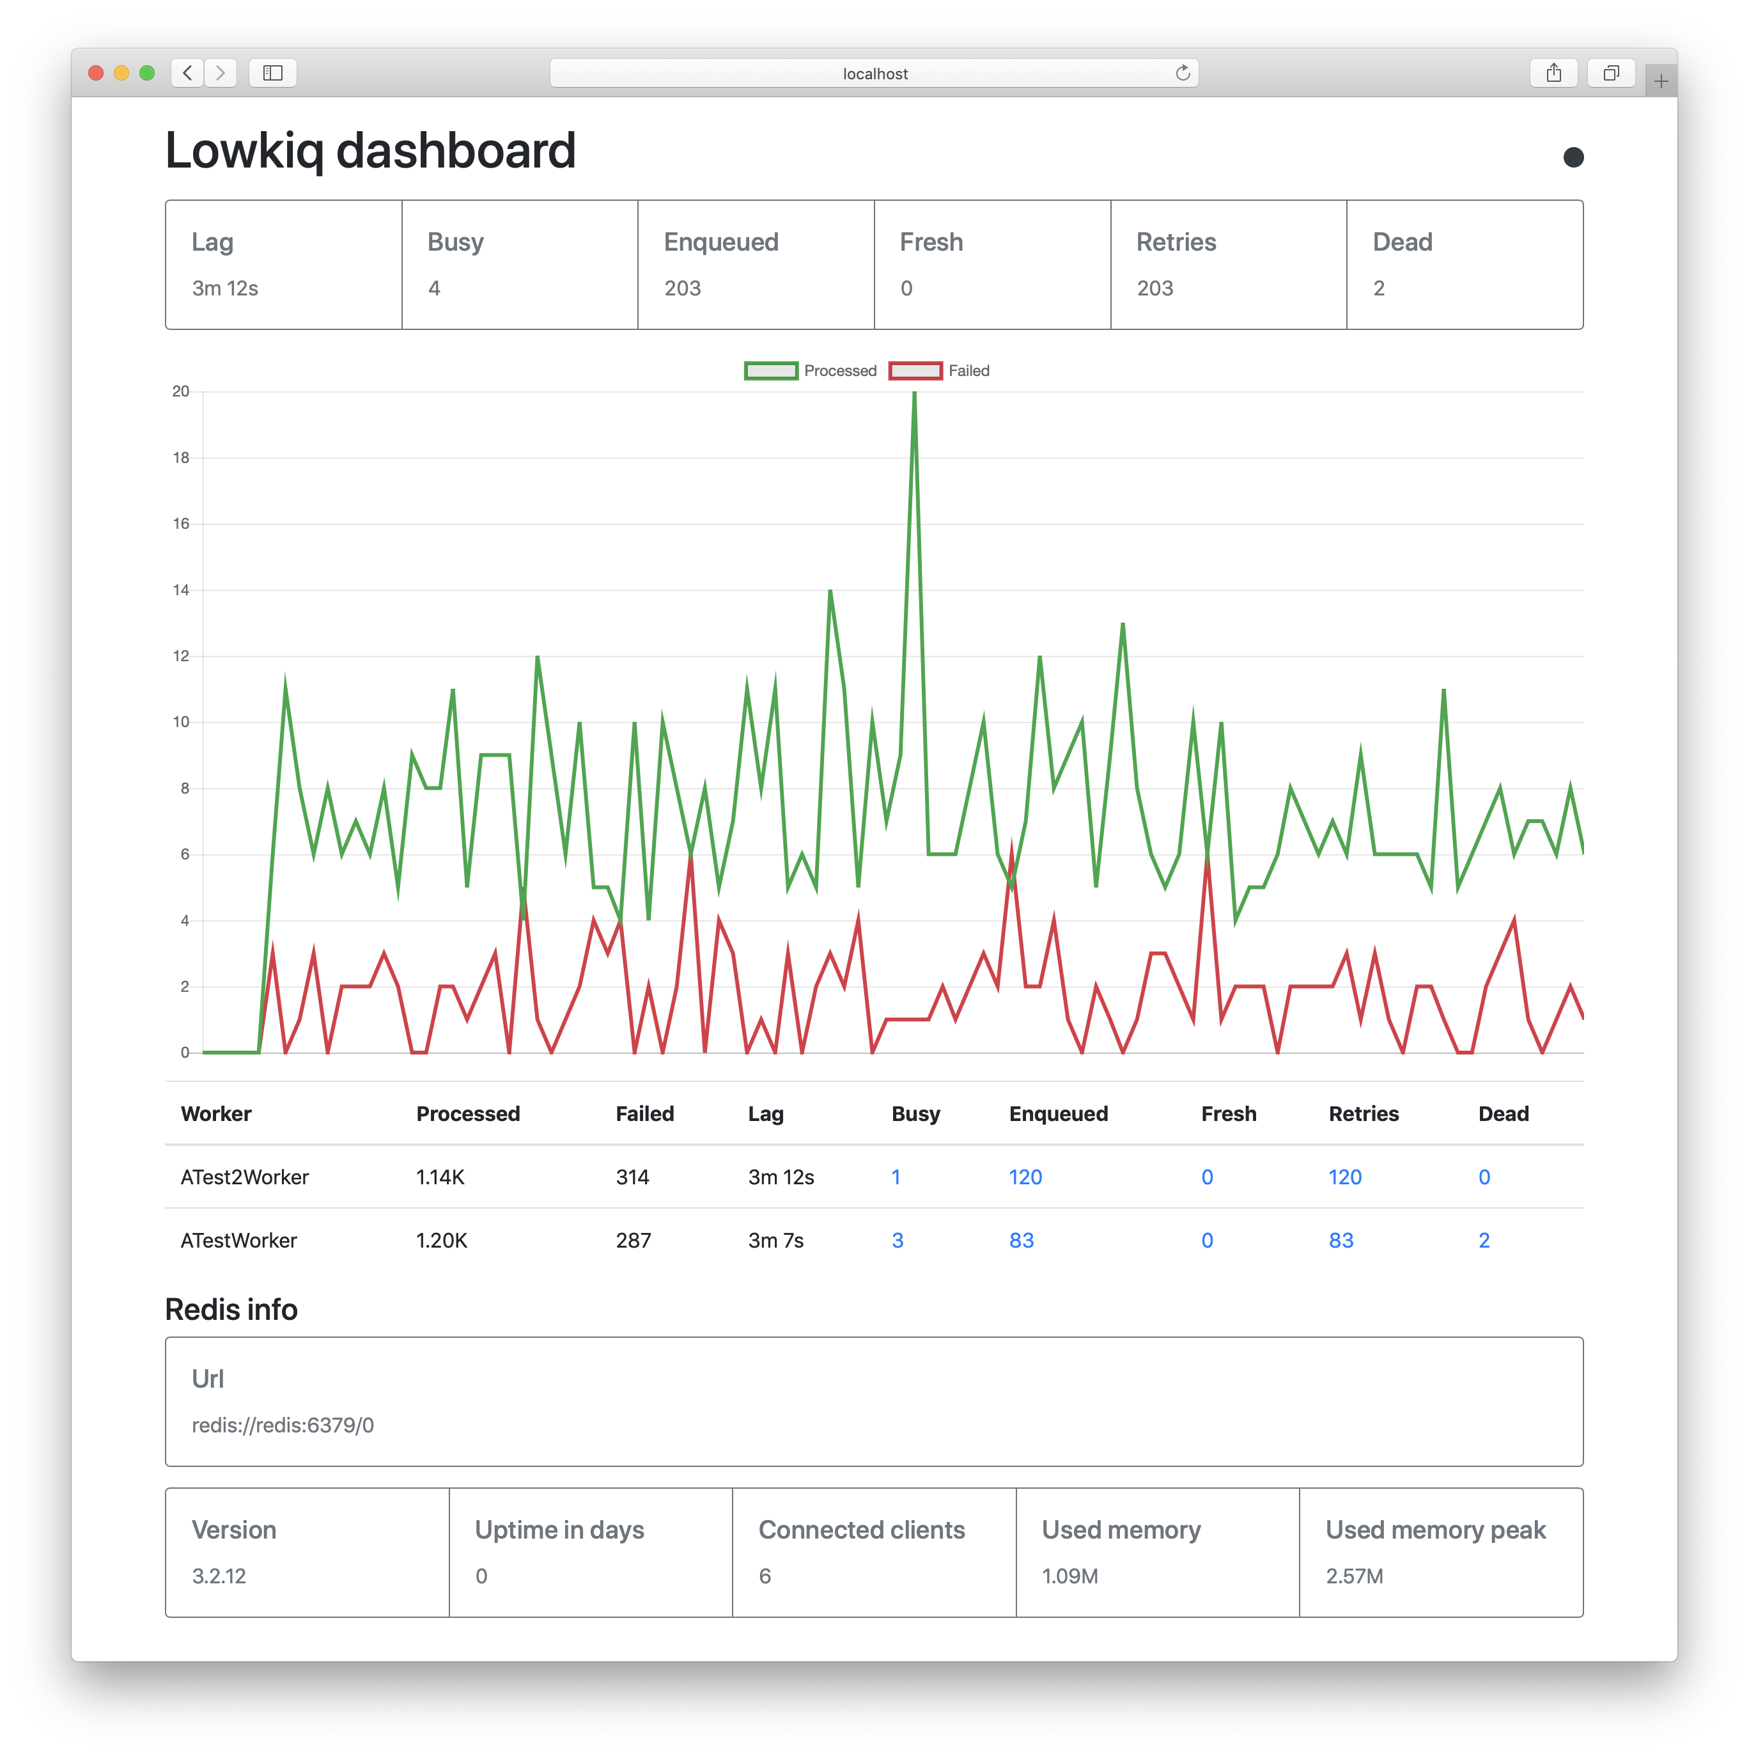Click the Worker column header

[216, 1113]
